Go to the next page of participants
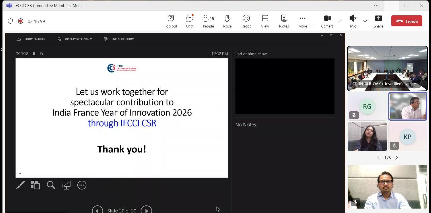This screenshot has width=431, height=213. [x=396, y=158]
